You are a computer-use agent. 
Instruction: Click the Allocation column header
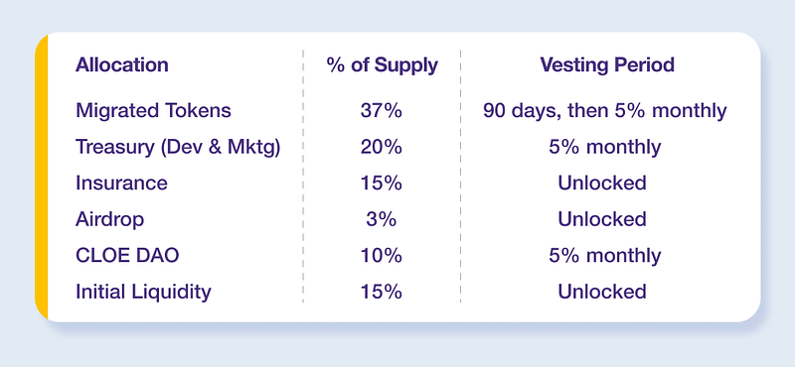tap(121, 64)
